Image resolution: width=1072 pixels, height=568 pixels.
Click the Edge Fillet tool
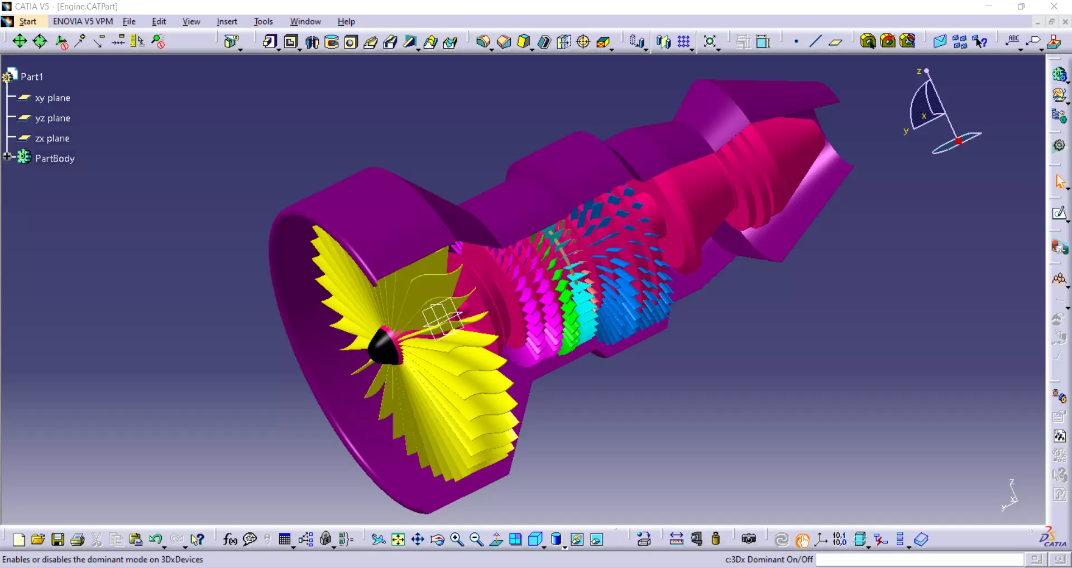(483, 42)
